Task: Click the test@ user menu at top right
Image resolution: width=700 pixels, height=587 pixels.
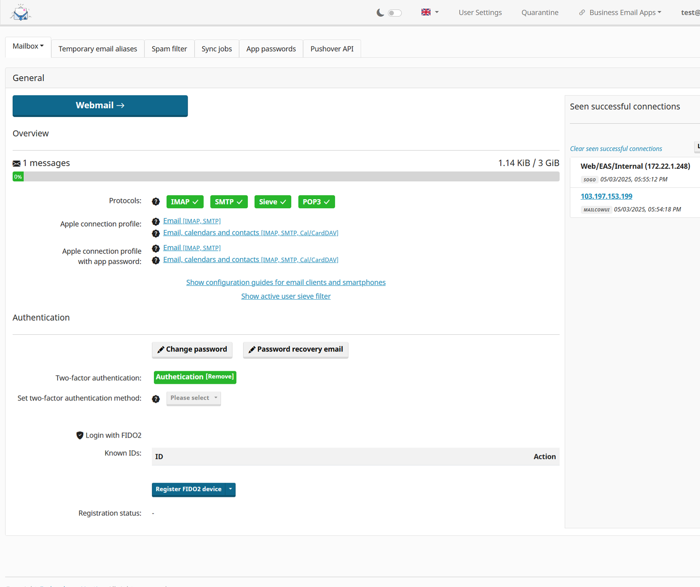Action: coord(690,13)
